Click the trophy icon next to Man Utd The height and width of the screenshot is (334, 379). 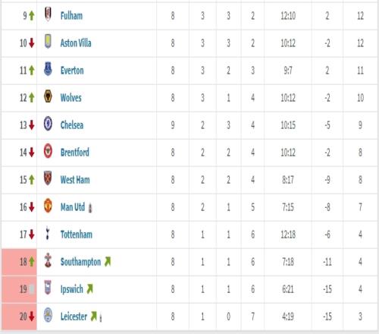[x=90, y=208]
